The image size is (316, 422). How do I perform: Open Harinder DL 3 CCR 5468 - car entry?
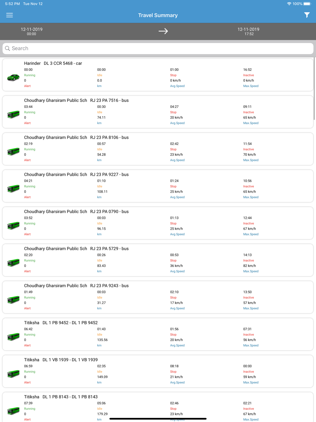(53, 63)
